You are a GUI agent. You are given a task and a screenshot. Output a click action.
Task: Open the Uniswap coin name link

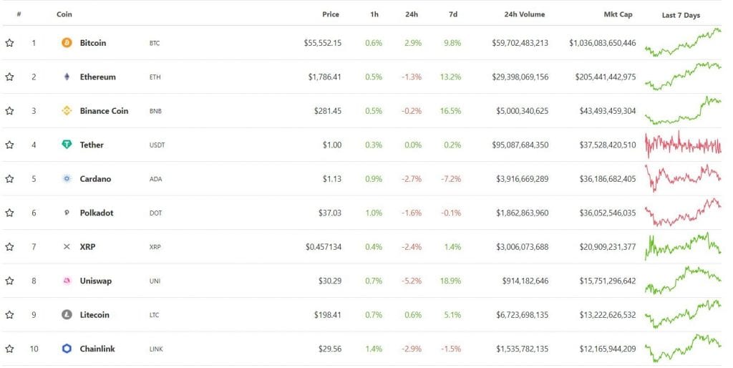96,281
